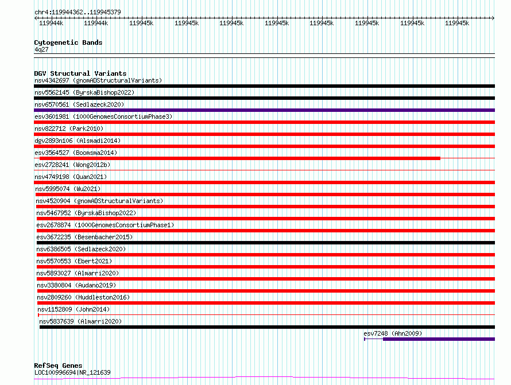Click the thin red nsv1152809 line
The image size is (511, 385).
click(x=266, y=315)
